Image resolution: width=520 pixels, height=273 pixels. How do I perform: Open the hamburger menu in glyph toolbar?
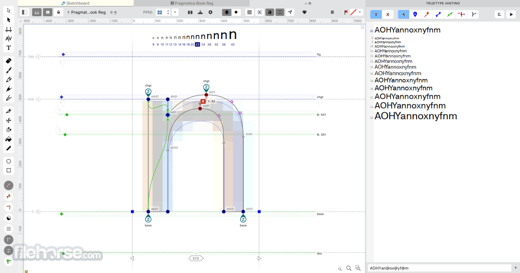(332, 12)
